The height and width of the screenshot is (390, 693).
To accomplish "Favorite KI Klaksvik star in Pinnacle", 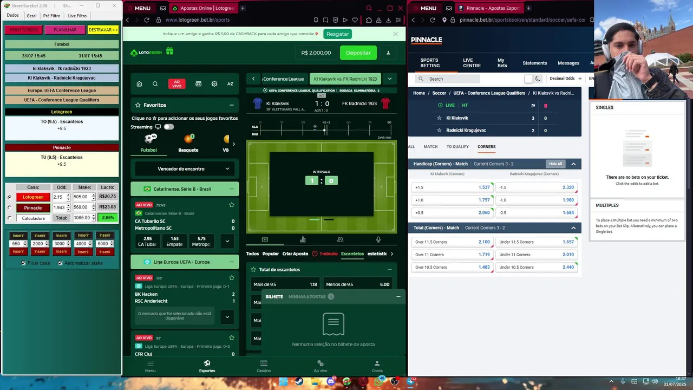I will pyautogui.click(x=440, y=118).
